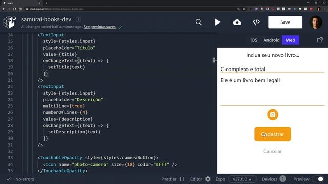
Task: Click the 'Inclua seu novo livro...' heading
Action: (x=272, y=55)
